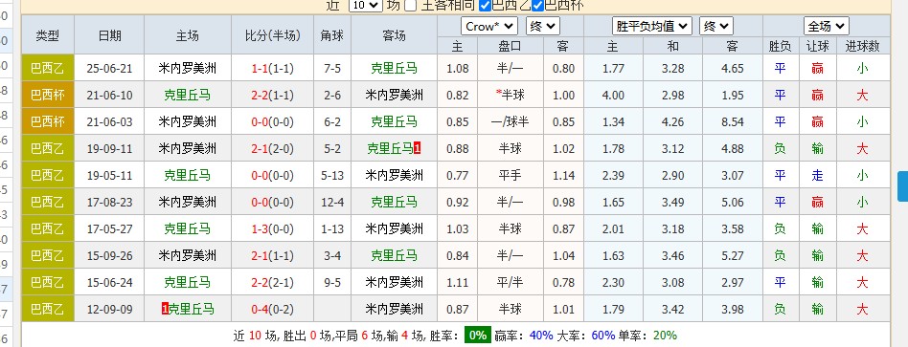The image size is (908, 347).
Task: Click the 日期 column header
Action: coord(109,35)
